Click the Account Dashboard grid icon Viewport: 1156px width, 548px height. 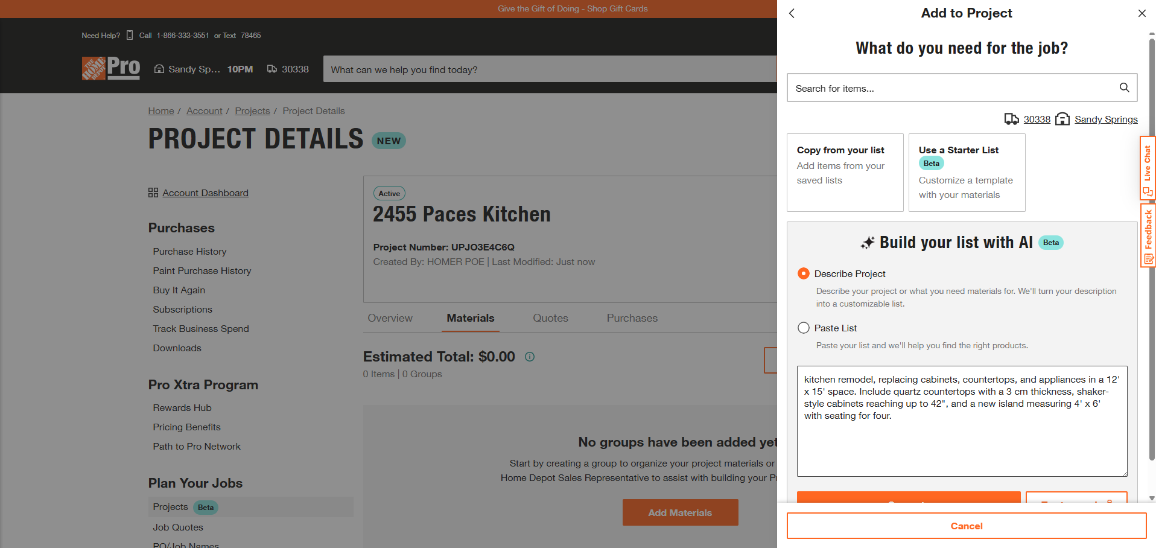153,193
